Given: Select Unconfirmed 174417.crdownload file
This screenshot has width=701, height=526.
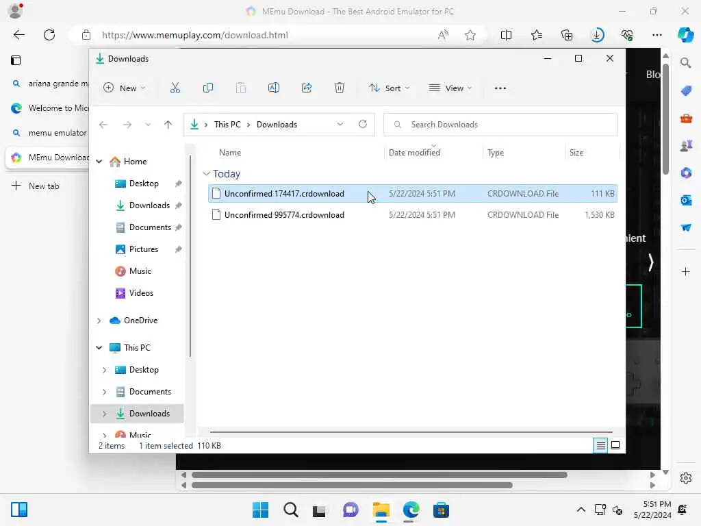Looking at the screenshot, I should 413,194.
